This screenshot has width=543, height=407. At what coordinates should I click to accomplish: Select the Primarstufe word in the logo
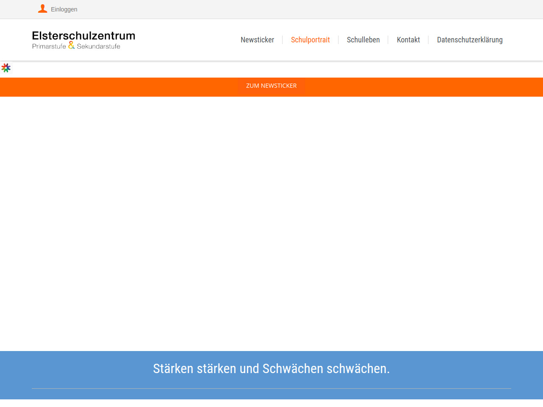[x=49, y=46]
